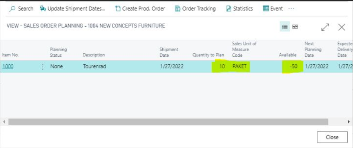Image resolution: width=354 pixels, height=148 pixels.
Task: Click the horizontal scrollbar right arrow
Action: coord(349,122)
